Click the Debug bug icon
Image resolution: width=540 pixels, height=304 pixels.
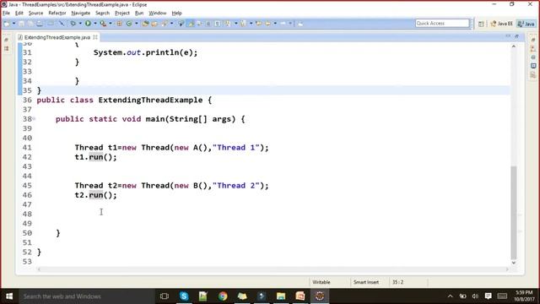tap(73, 24)
